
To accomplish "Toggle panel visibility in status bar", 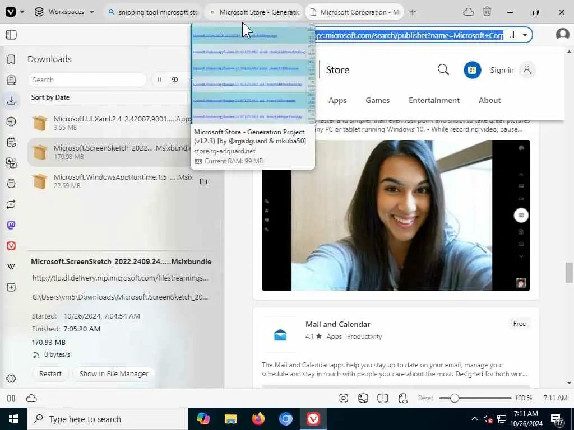I will click(11, 398).
